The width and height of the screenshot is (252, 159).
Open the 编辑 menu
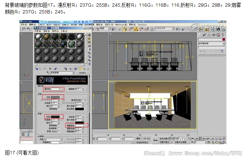32,25
